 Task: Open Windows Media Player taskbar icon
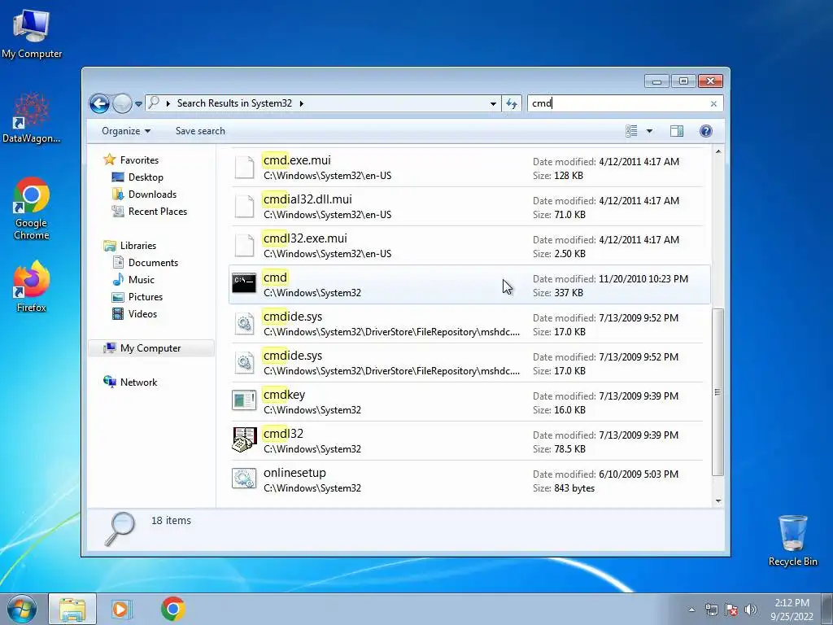click(122, 609)
